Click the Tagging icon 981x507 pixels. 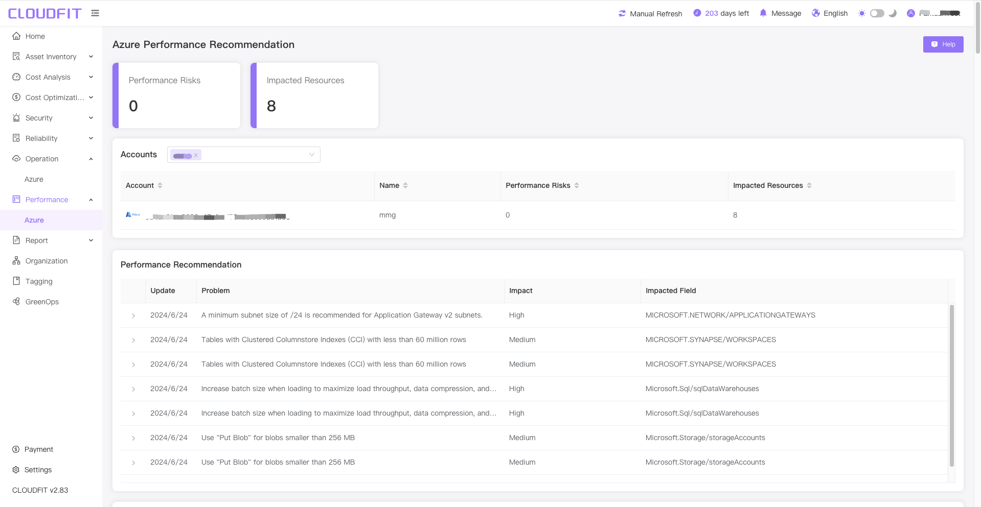[16, 281]
